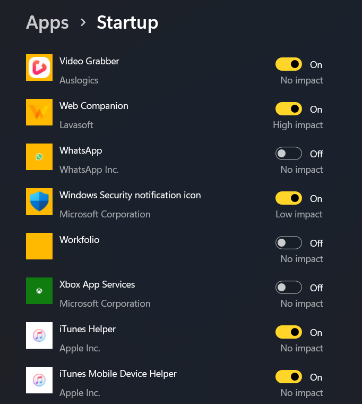
Task: Select the green Xbox App Services icon
Action: [39, 291]
